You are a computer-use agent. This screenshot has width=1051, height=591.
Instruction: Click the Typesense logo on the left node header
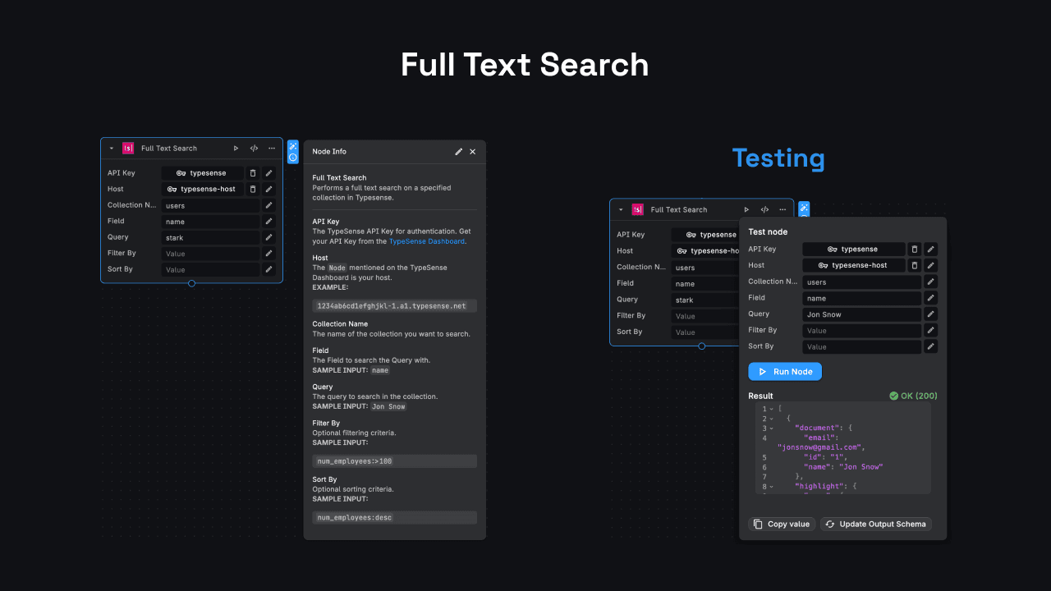(x=128, y=149)
